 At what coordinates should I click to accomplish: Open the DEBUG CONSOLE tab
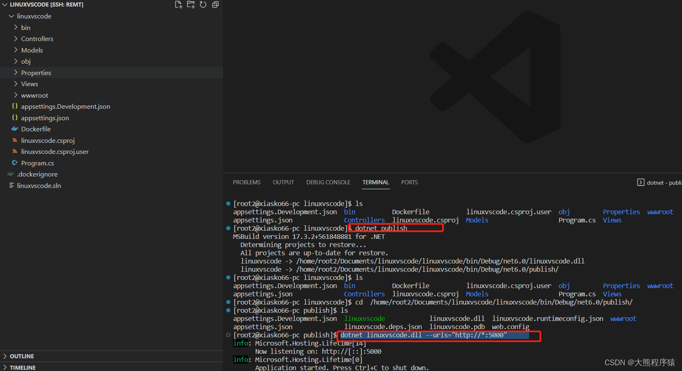[x=328, y=182]
